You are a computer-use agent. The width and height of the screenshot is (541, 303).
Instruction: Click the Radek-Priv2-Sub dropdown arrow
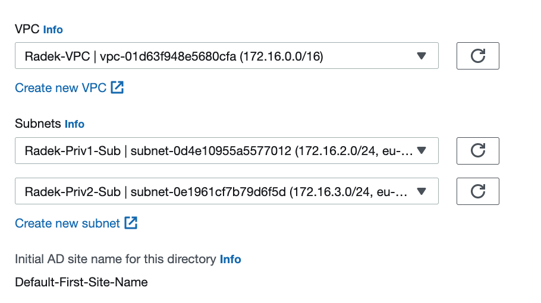422,191
